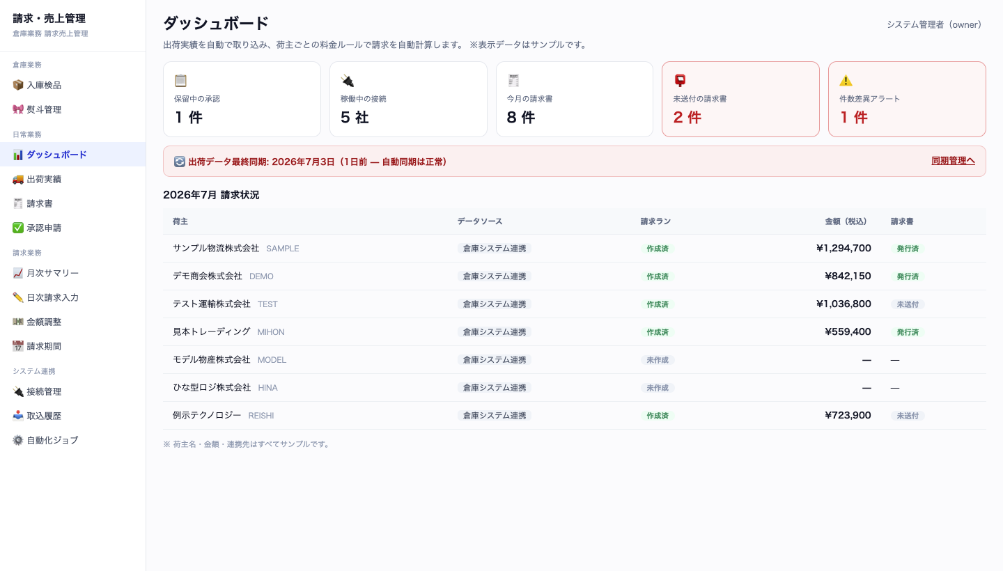Click the plug icon beside 接続管理
Viewport: 1003px width, 571px height.
point(18,391)
